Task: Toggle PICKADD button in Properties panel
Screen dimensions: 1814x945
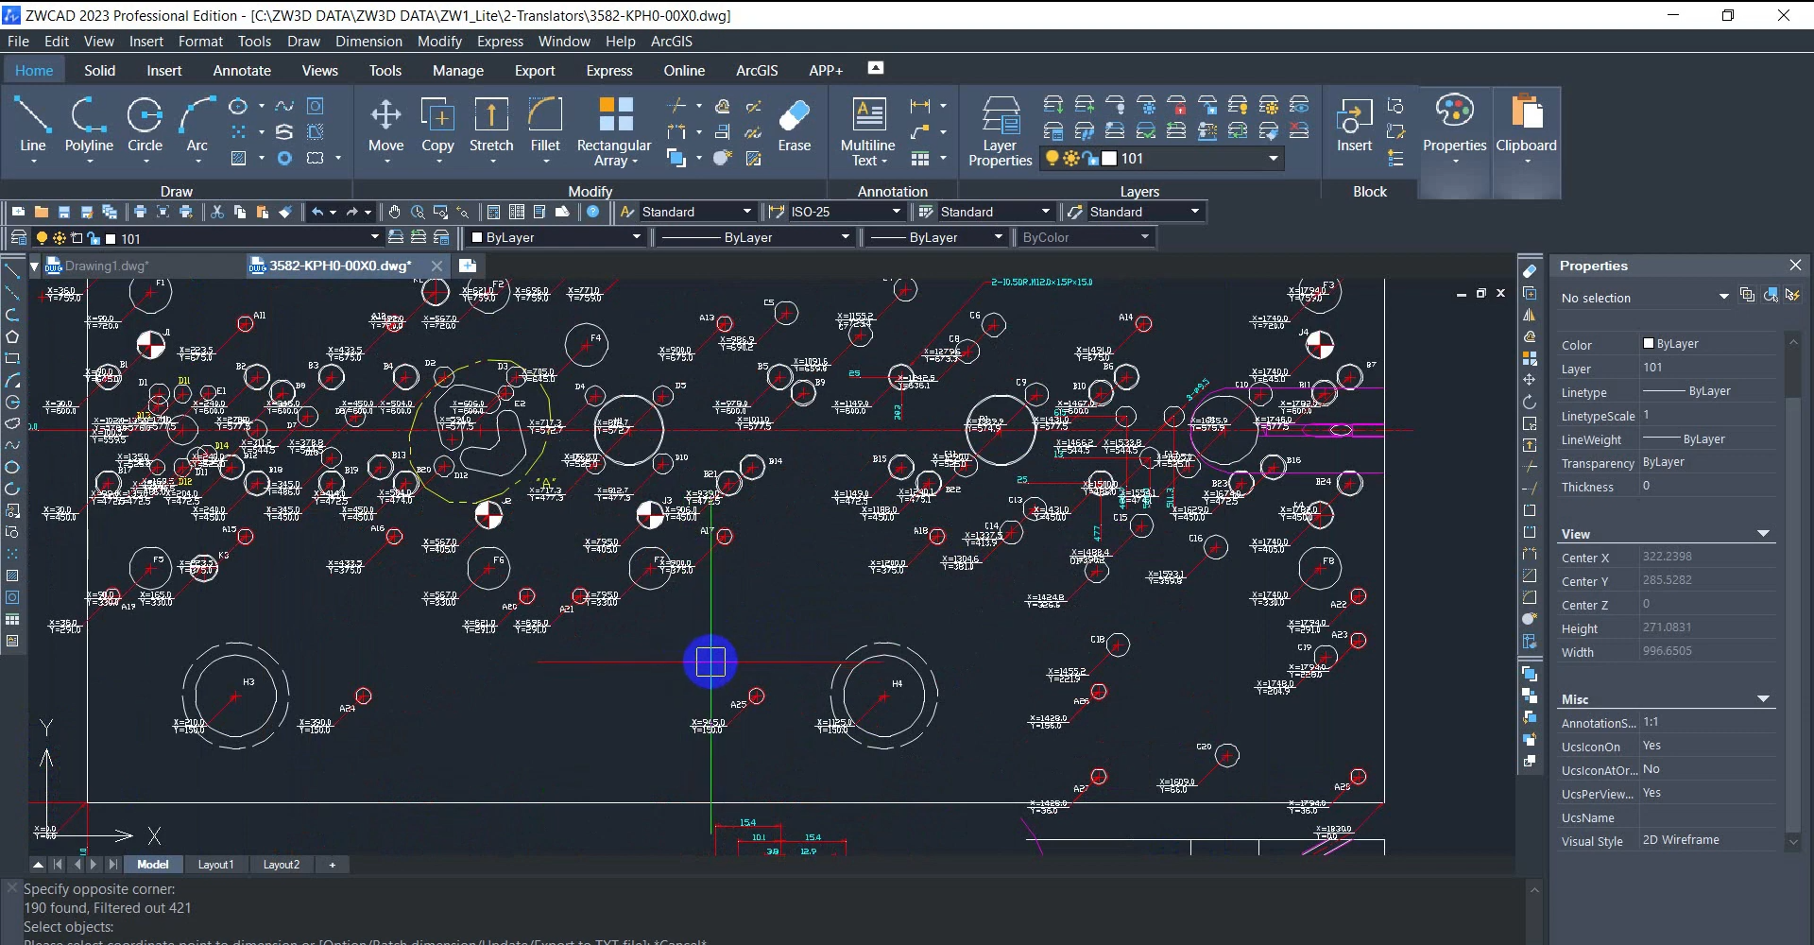Action: pos(1747,295)
